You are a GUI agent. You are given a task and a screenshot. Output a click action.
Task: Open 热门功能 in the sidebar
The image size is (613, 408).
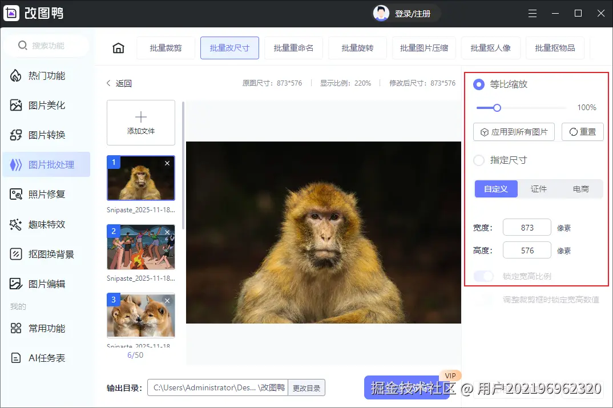point(46,75)
